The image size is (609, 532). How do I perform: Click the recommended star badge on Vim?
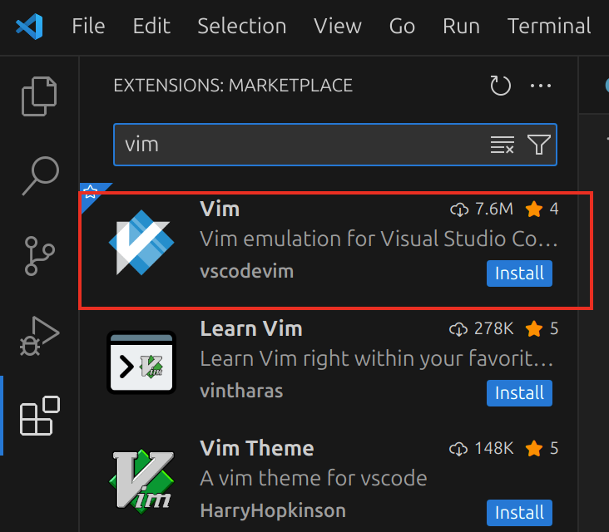(91, 192)
